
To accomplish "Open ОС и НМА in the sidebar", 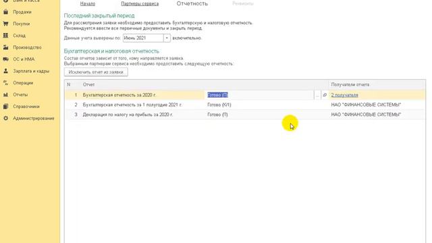I will [x=24, y=59].
